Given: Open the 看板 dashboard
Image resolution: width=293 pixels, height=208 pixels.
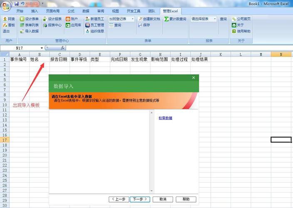Looking at the screenshot, I should [x=9, y=25].
